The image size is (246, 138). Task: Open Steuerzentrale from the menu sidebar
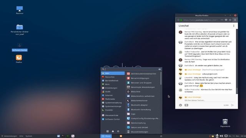113,115
